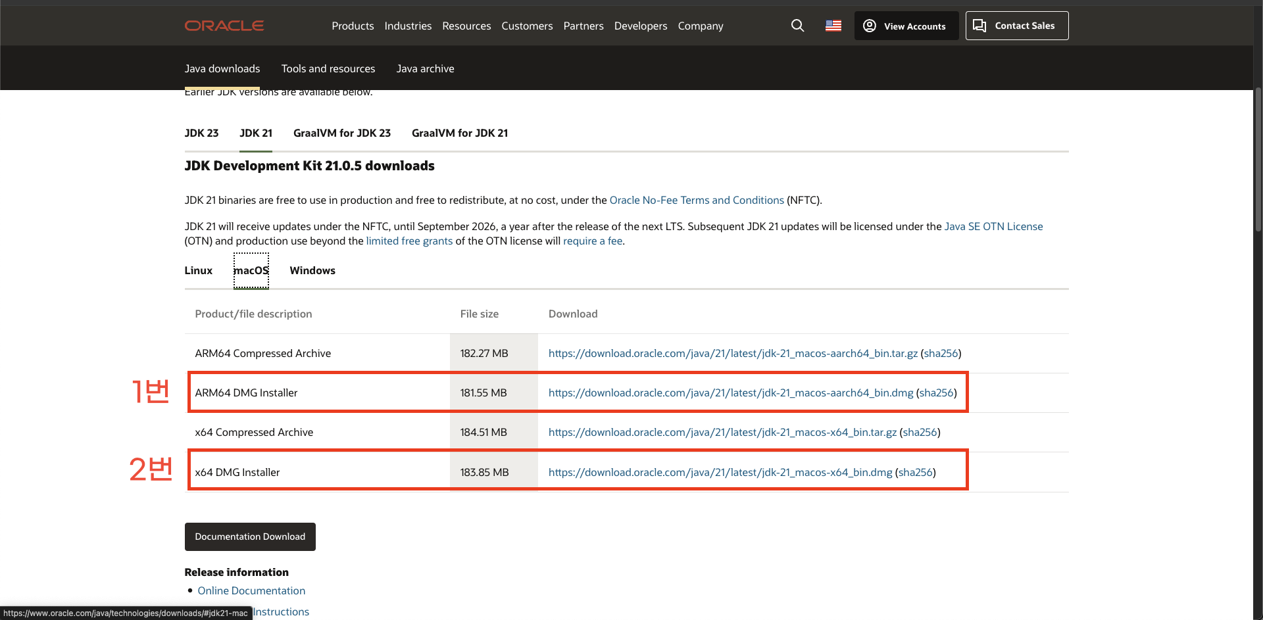The width and height of the screenshot is (1263, 620).
Task: Switch to GraalVM for JDK 23 tab
Action: tap(342, 133)
